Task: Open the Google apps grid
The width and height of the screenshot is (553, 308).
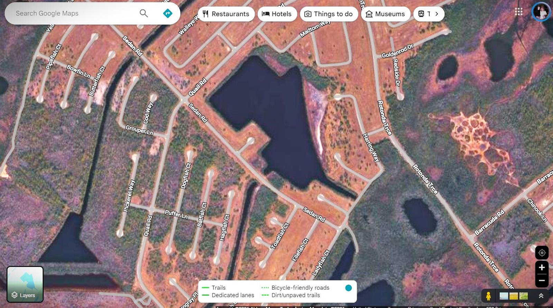Action: [x=518, y=12]
